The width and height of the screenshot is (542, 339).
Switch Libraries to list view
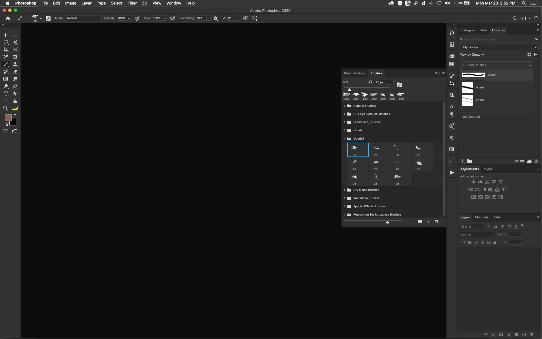pyautogui.click(x=536, y=55)
